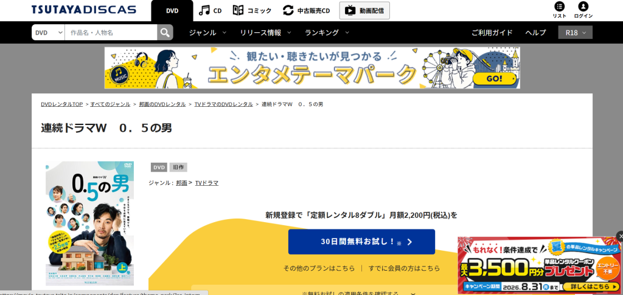Viewport: 623px width, 295px height.
Task: Open the コミック tab
Action: [252, 11]
